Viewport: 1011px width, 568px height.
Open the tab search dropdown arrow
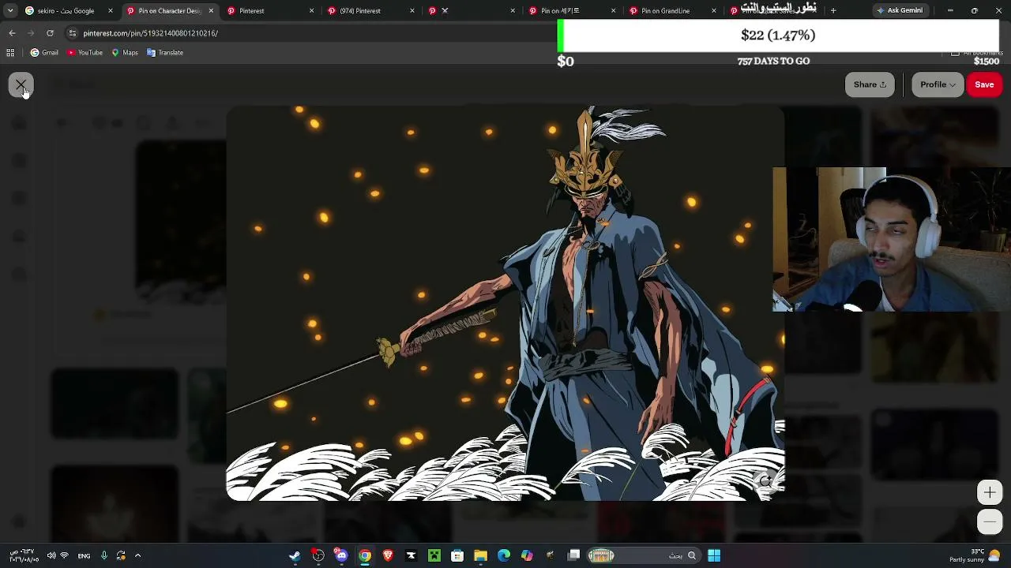coord(9,11)
